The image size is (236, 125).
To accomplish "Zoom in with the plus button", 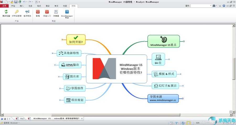I will (x=224, y=123).
